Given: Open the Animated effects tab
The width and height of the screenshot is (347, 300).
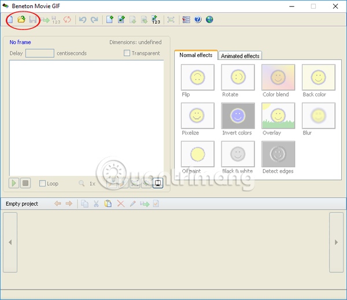Looking at the screenshot, I should coord(240,56).
